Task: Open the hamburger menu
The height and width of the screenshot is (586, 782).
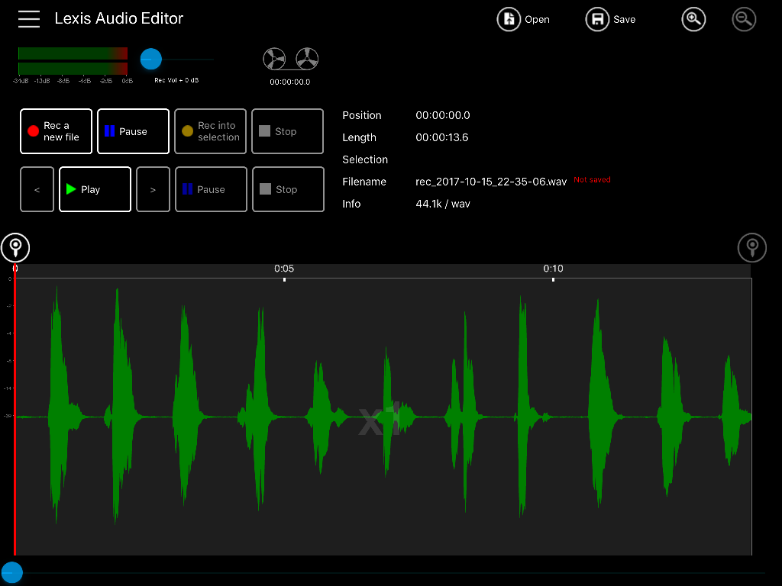Action: click(x=29, y=19)
